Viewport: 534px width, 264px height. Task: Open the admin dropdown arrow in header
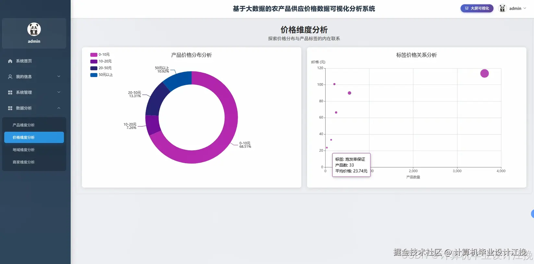(525, 8)
